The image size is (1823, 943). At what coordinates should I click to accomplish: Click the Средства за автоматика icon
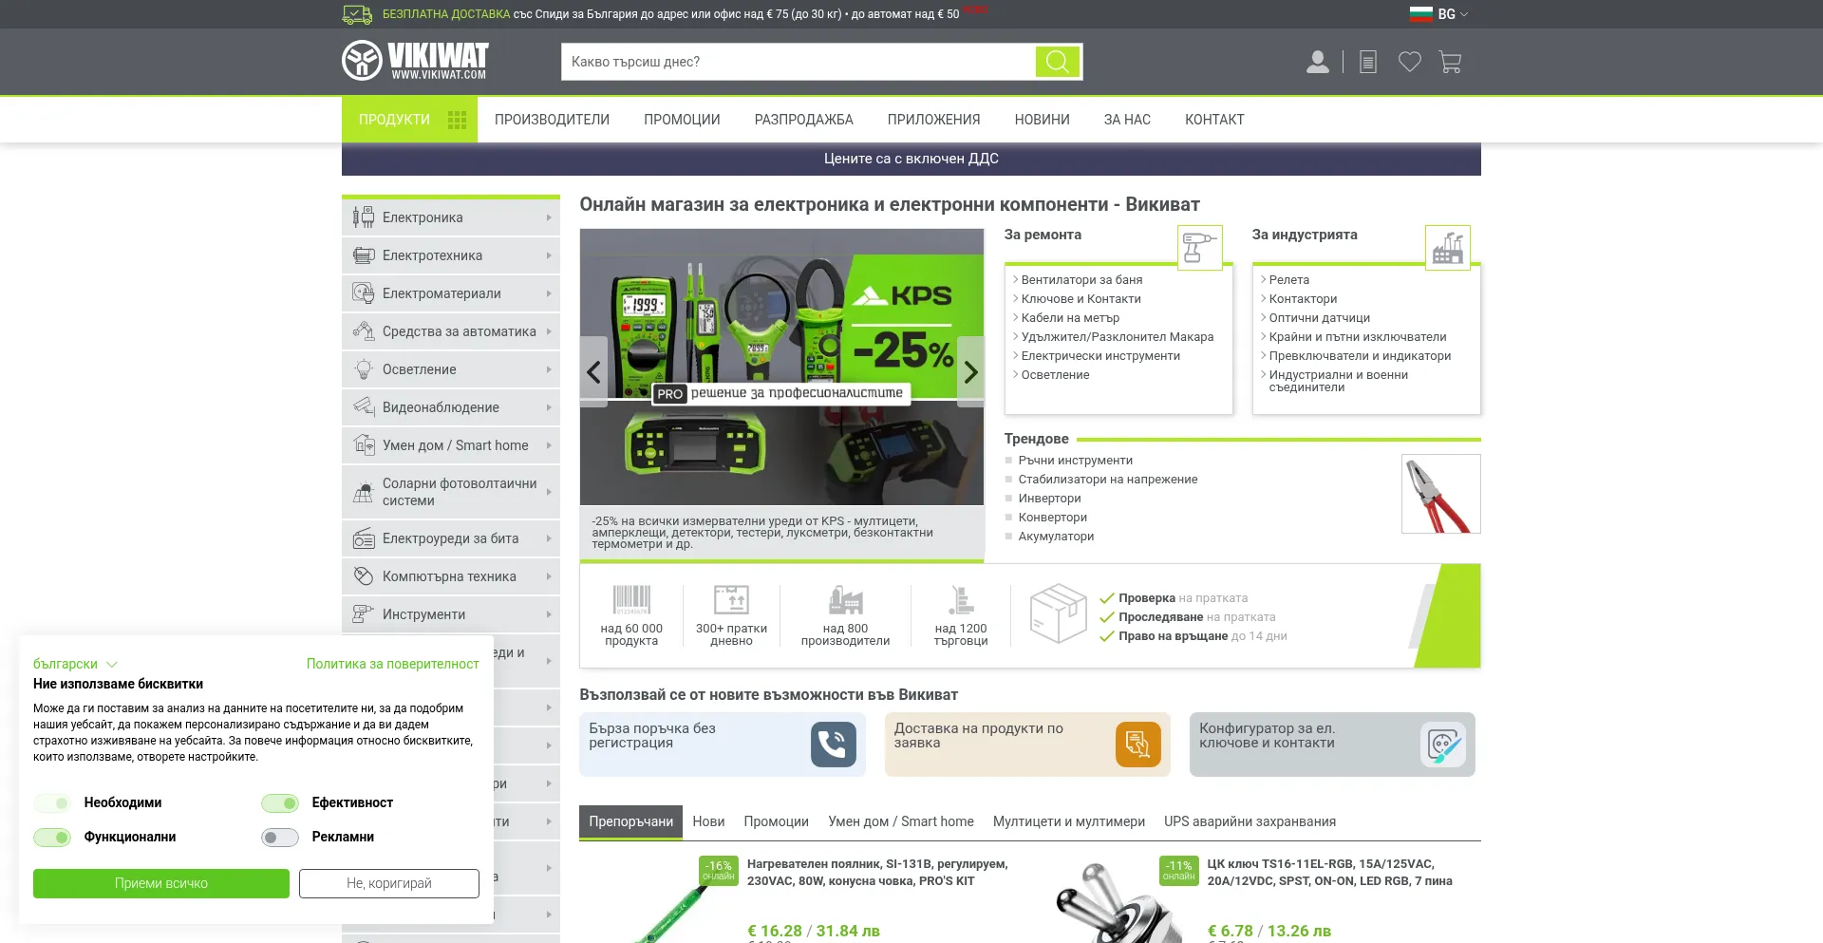click(x=363, y=331)
